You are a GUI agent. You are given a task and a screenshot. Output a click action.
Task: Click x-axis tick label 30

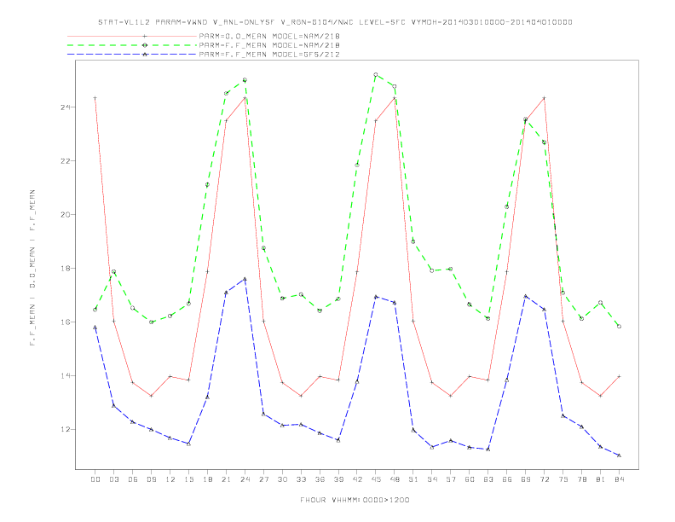(x=282, y=479)
